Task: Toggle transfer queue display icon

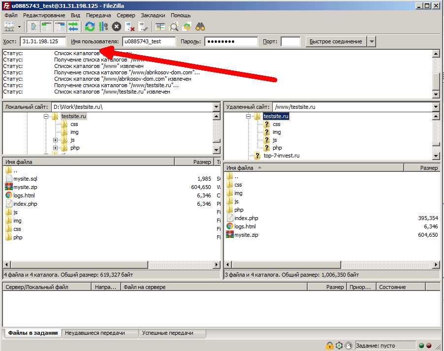Action: tap(73, 27)
